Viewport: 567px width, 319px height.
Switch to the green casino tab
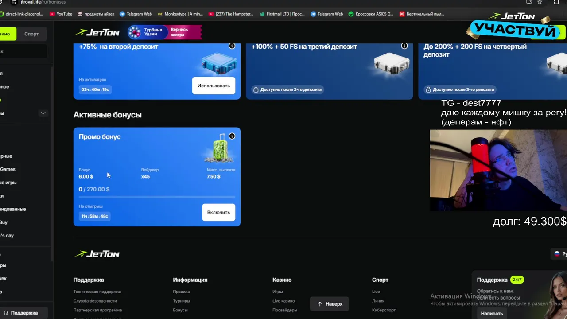(x=7, y=34)
